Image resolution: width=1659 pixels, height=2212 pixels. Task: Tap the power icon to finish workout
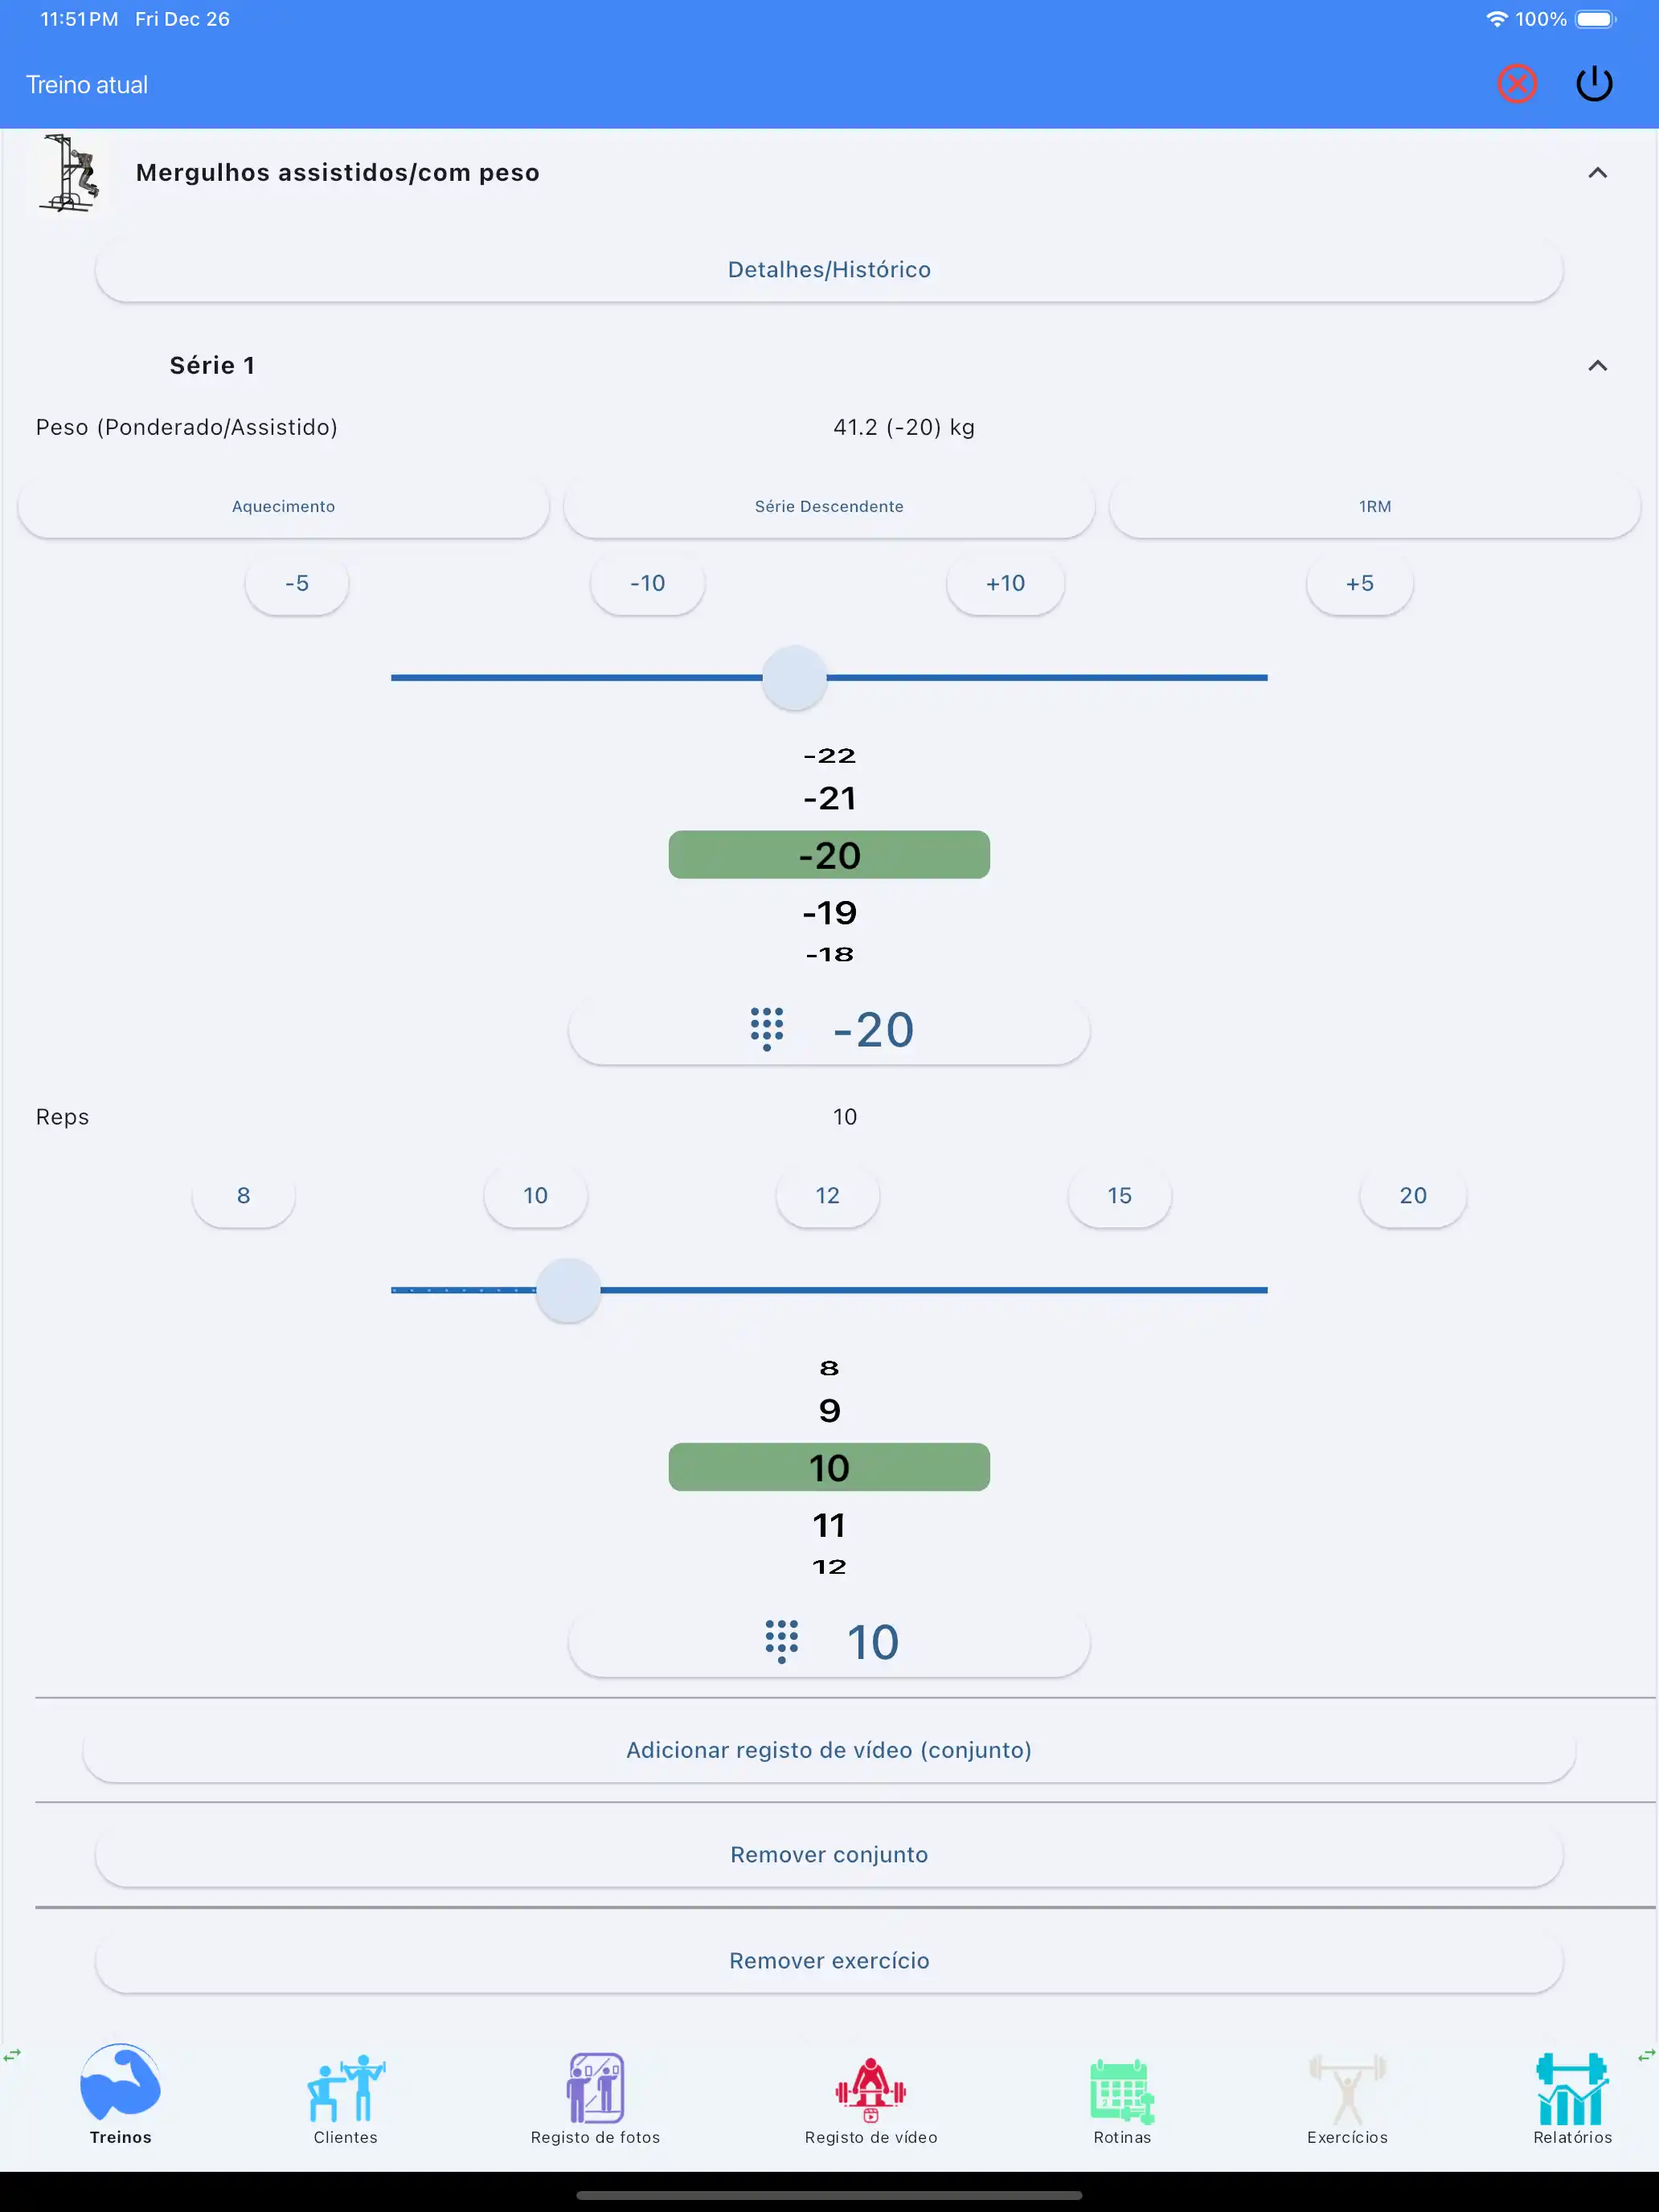coord(1595,84)
